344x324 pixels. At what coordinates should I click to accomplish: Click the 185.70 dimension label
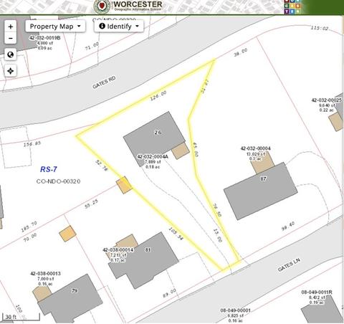click(29, 227)
